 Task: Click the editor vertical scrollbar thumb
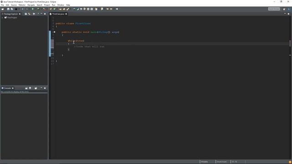(290, 43)
